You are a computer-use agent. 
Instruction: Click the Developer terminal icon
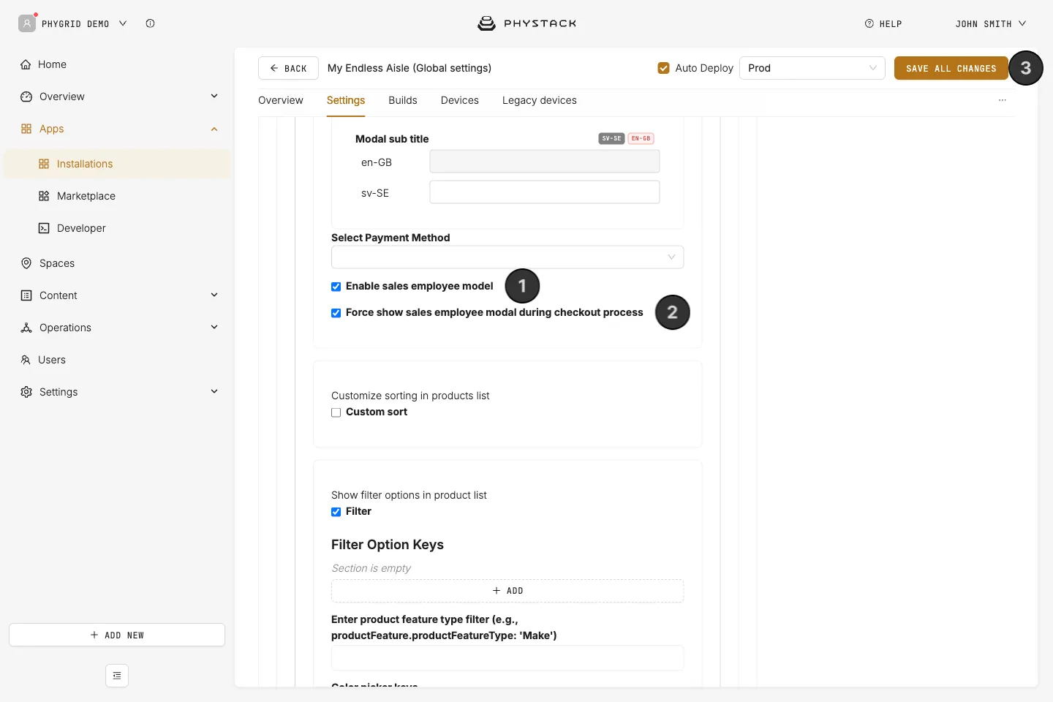click(44, 228)
